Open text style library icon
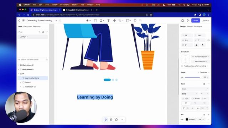This screenshot has height=128, width=228. click(x=204, y=84)
